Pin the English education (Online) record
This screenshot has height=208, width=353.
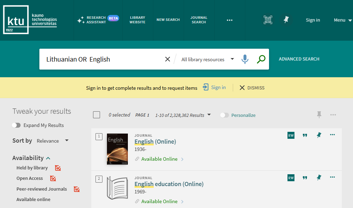click(319, 178)
